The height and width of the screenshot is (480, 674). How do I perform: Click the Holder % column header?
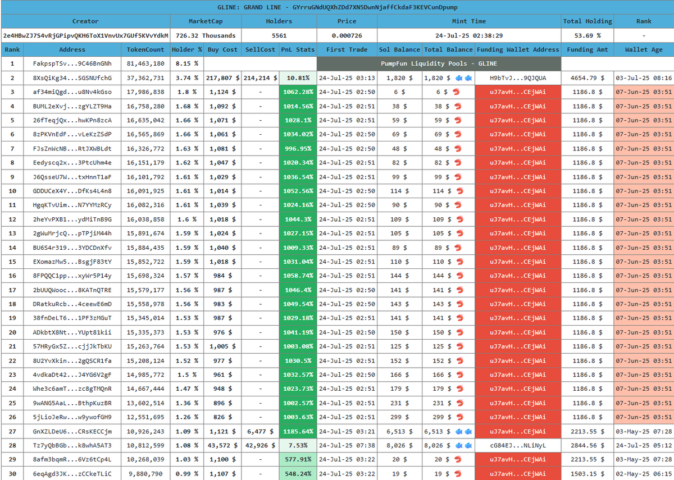[186, 49]
